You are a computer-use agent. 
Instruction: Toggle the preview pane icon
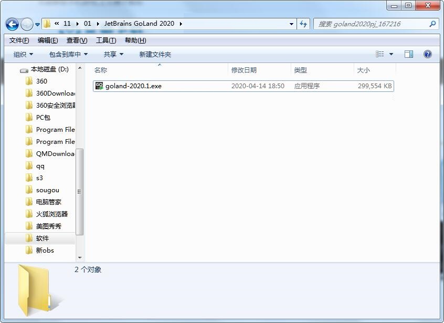point(409,54)
